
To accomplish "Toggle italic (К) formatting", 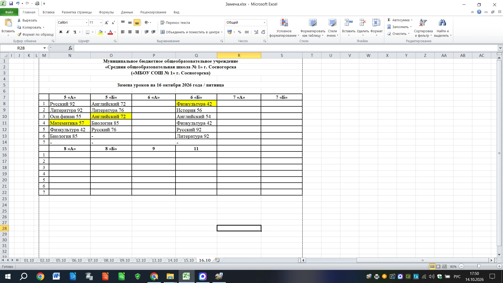I will coord(68,32).
